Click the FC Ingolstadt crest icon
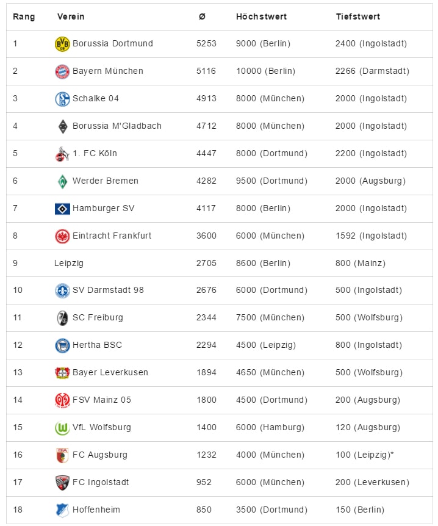 tap(62, 483)
